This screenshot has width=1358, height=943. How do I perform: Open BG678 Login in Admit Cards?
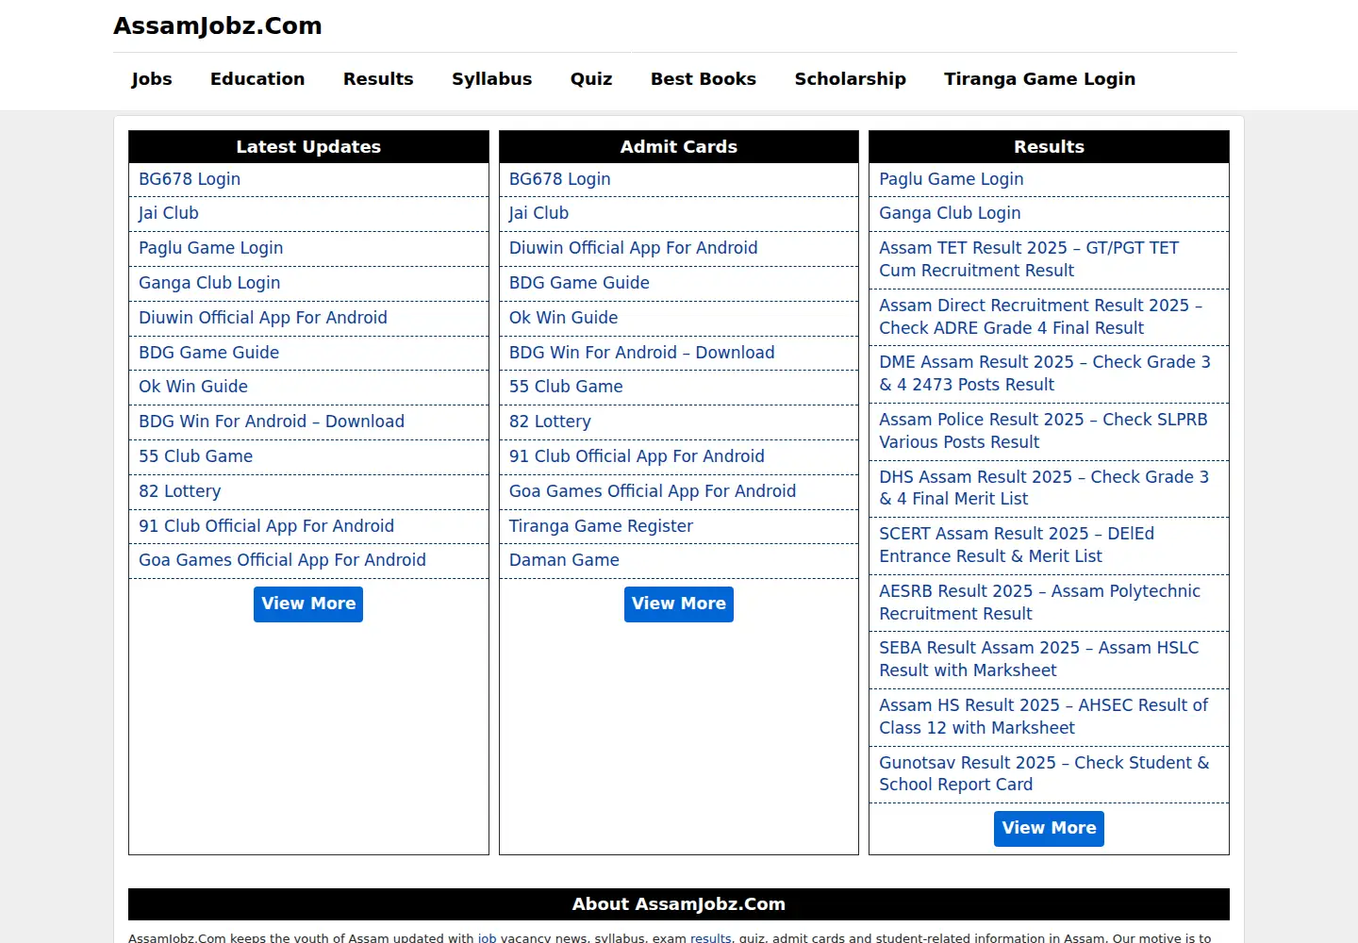pos(560,179)
